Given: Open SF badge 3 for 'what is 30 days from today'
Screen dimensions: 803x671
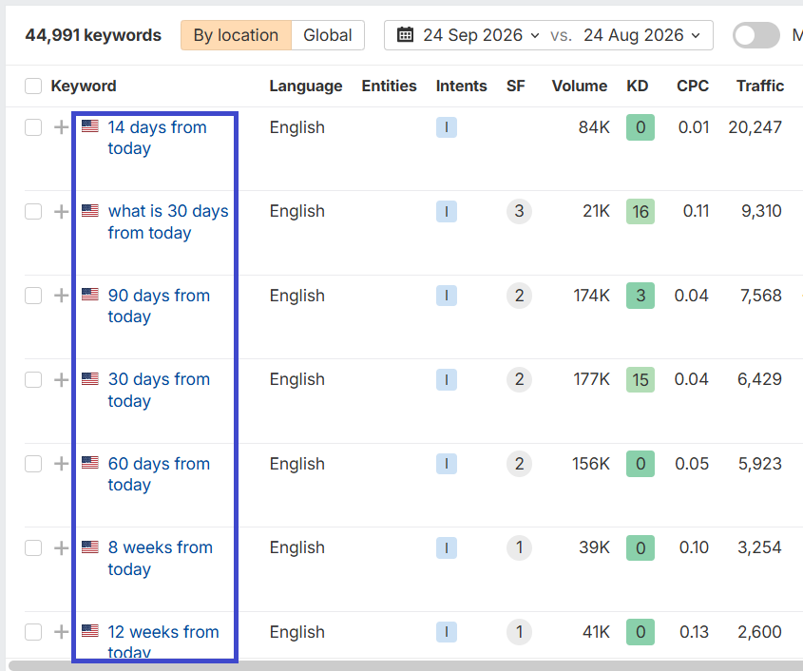Looking at the screenshot, I should tap(519, 211).
